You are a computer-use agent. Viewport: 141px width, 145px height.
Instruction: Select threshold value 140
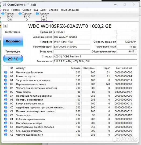(x=108, y=84)
